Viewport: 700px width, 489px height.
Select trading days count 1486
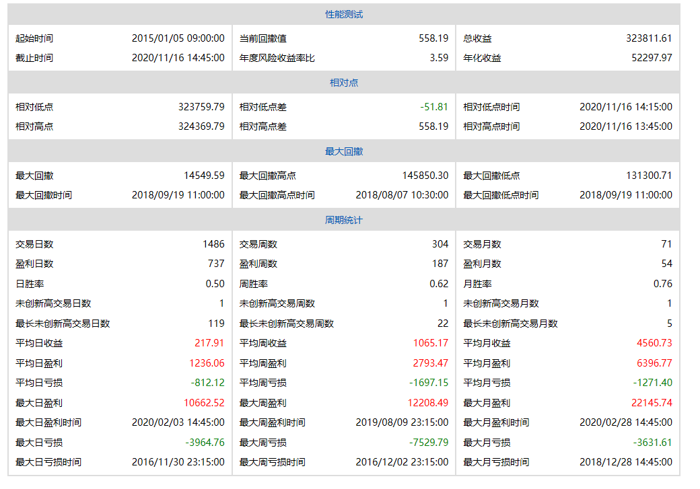(213, 245)
